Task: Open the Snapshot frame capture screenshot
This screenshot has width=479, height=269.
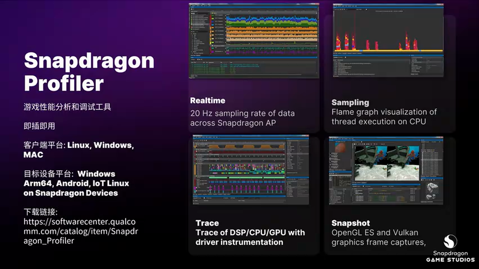Action: tap(386, 170)
